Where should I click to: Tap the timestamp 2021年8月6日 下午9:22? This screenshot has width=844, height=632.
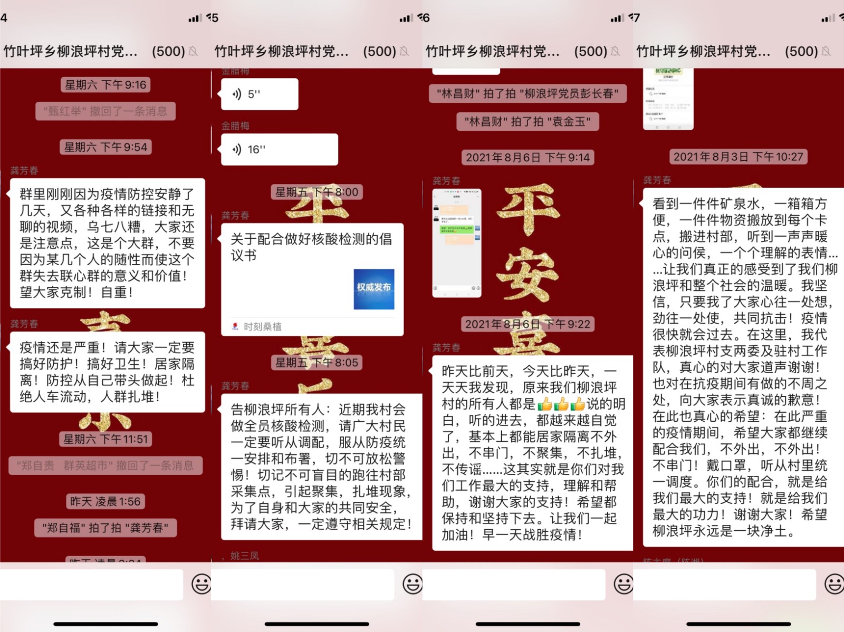tap(527, 324)
